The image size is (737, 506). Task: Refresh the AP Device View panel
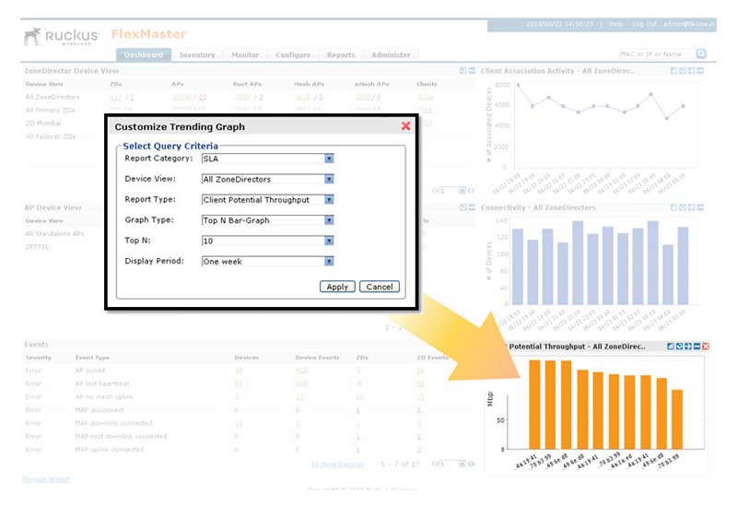tap(463, 207)
